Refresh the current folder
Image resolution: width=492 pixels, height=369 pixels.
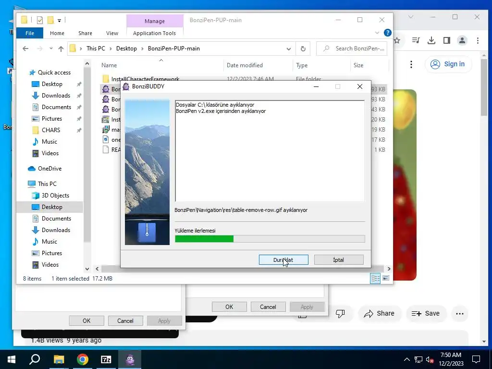coord(303,49)
